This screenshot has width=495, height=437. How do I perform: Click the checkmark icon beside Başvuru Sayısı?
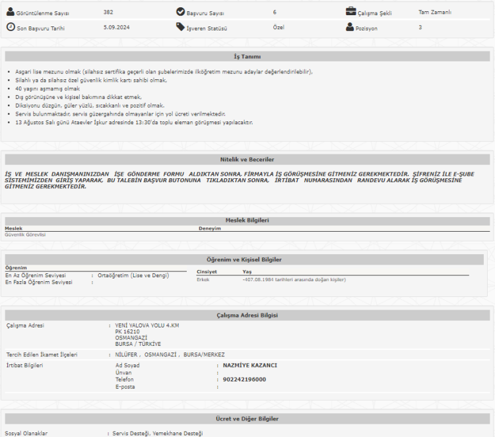(x=181, y=12)
